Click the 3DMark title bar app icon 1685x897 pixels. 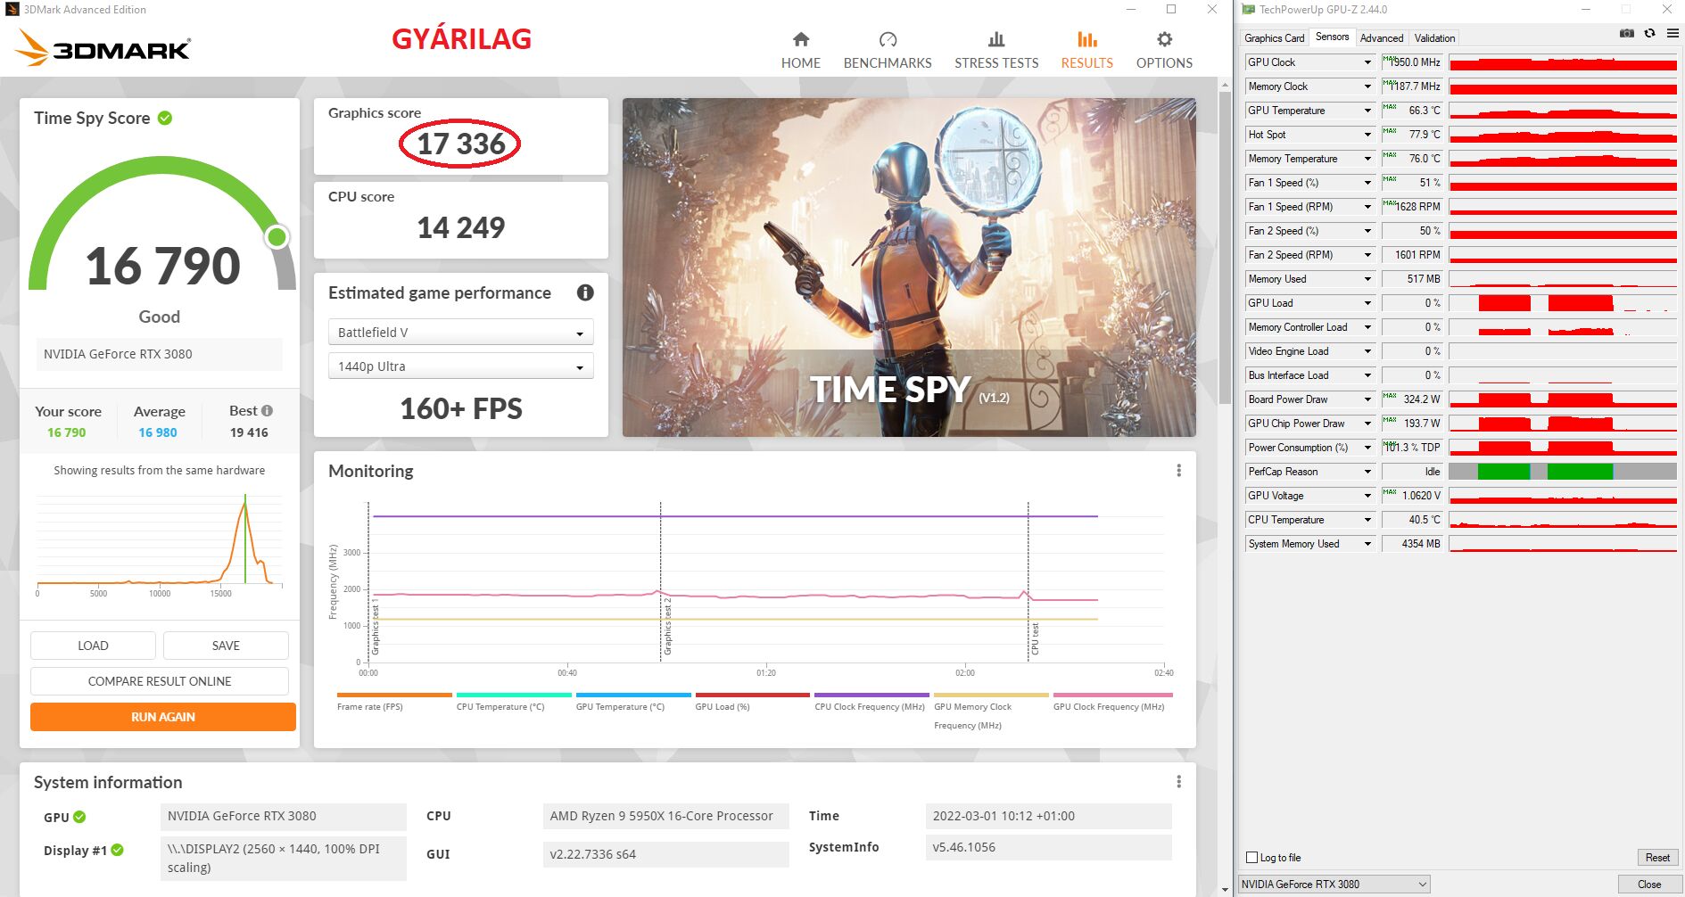12,10
